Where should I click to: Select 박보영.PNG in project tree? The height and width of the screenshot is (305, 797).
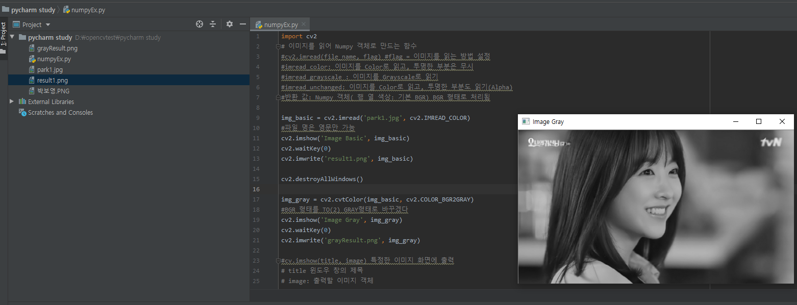[53, 91]
